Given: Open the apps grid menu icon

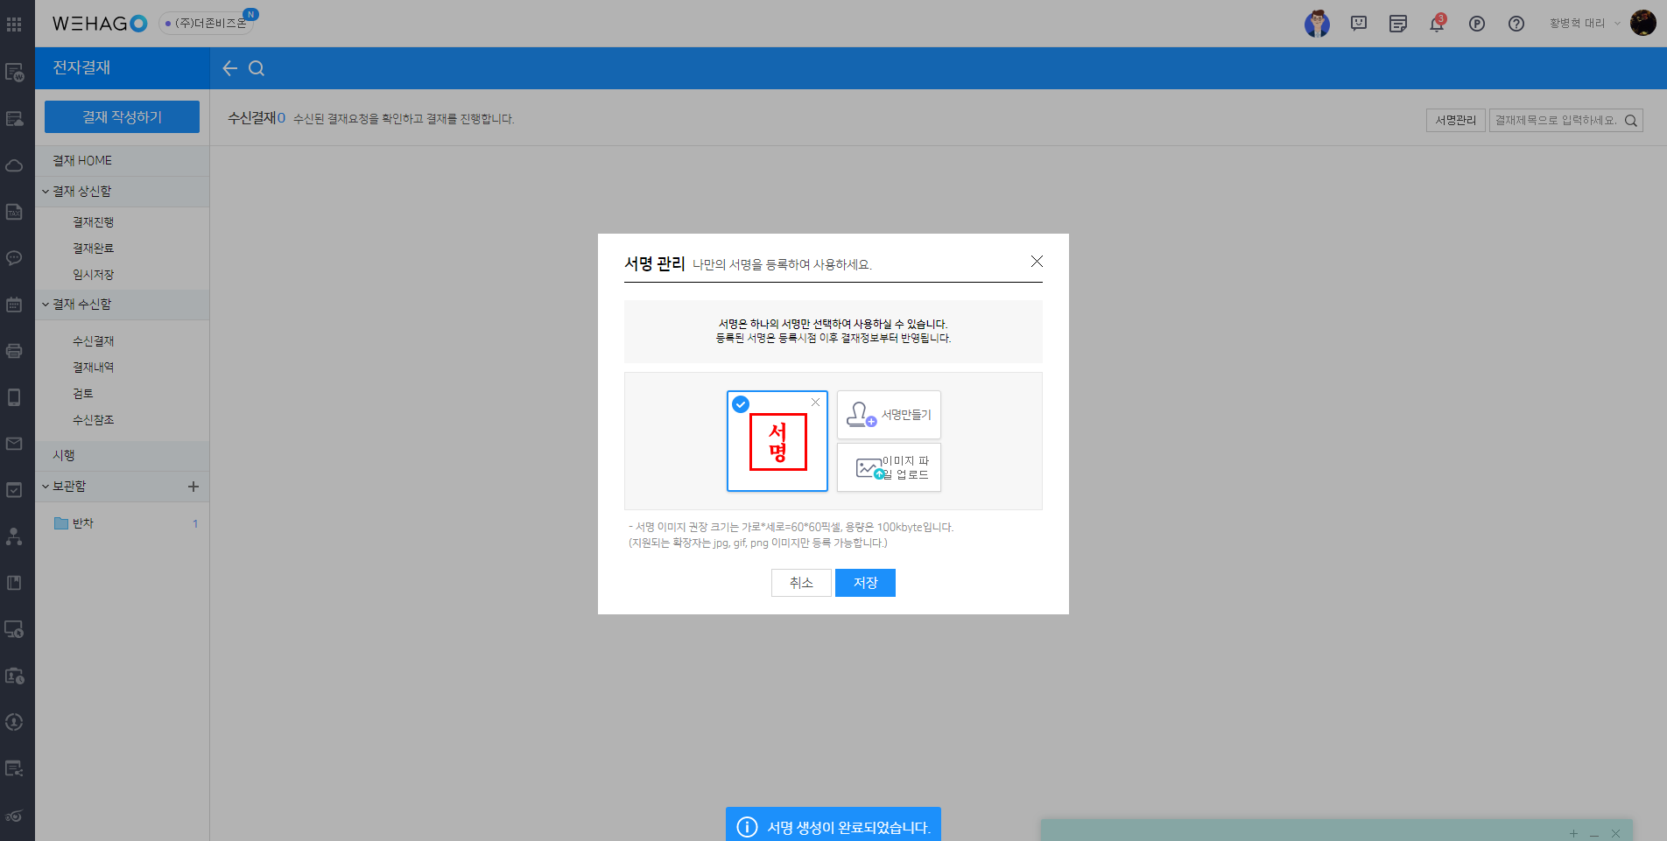Looking at the screenshot, I should [x=14, y=24].
